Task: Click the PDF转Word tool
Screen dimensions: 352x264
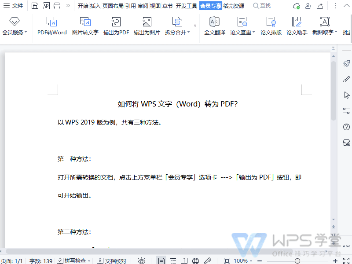Action: click(52, 26)
